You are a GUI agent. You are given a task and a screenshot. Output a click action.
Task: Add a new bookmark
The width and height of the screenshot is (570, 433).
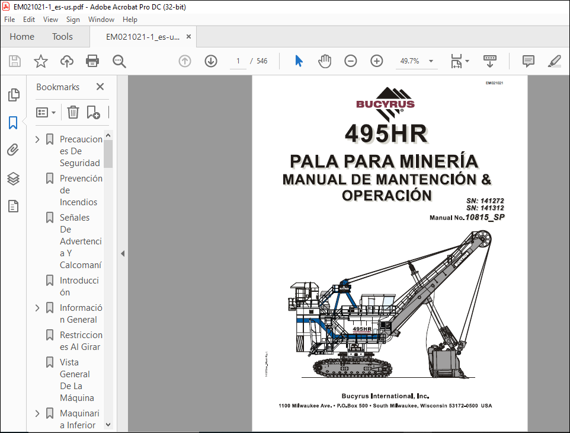click(94, 112)
